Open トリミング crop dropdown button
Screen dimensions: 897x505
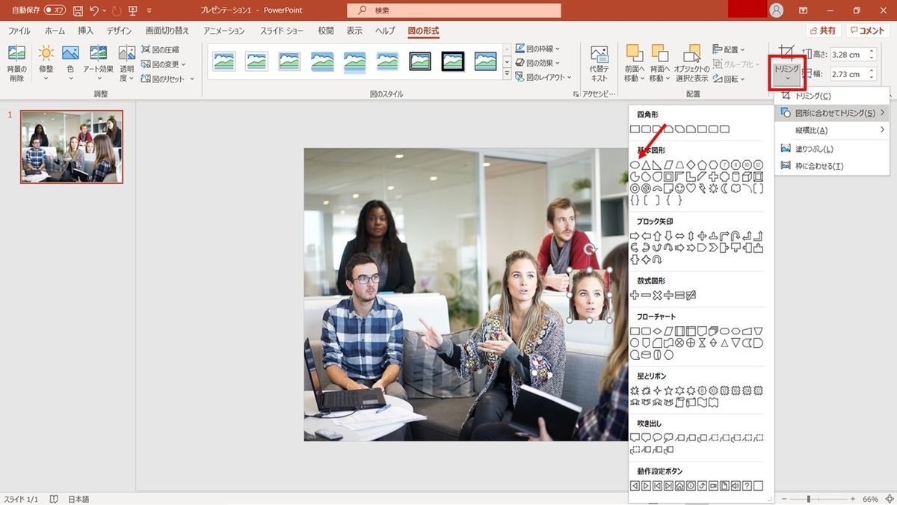787,73
